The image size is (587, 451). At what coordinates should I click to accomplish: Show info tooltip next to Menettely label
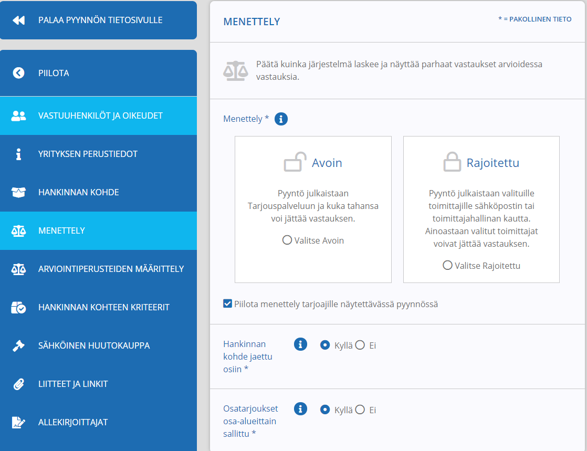pos(281,119)
